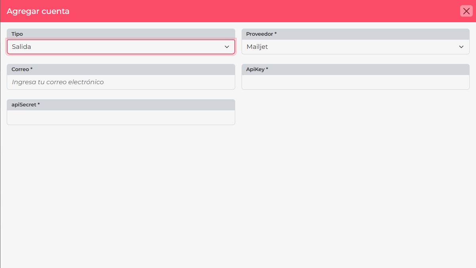Click into the ApiKey input field

[x=355, y=82]
